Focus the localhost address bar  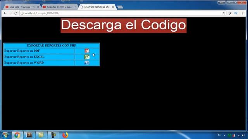(122, 13)
